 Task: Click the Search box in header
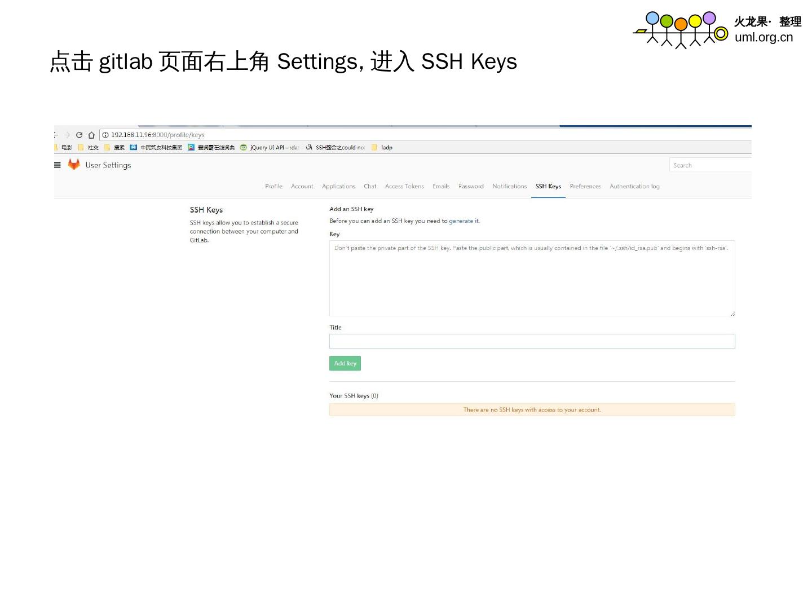pos(710,165)
